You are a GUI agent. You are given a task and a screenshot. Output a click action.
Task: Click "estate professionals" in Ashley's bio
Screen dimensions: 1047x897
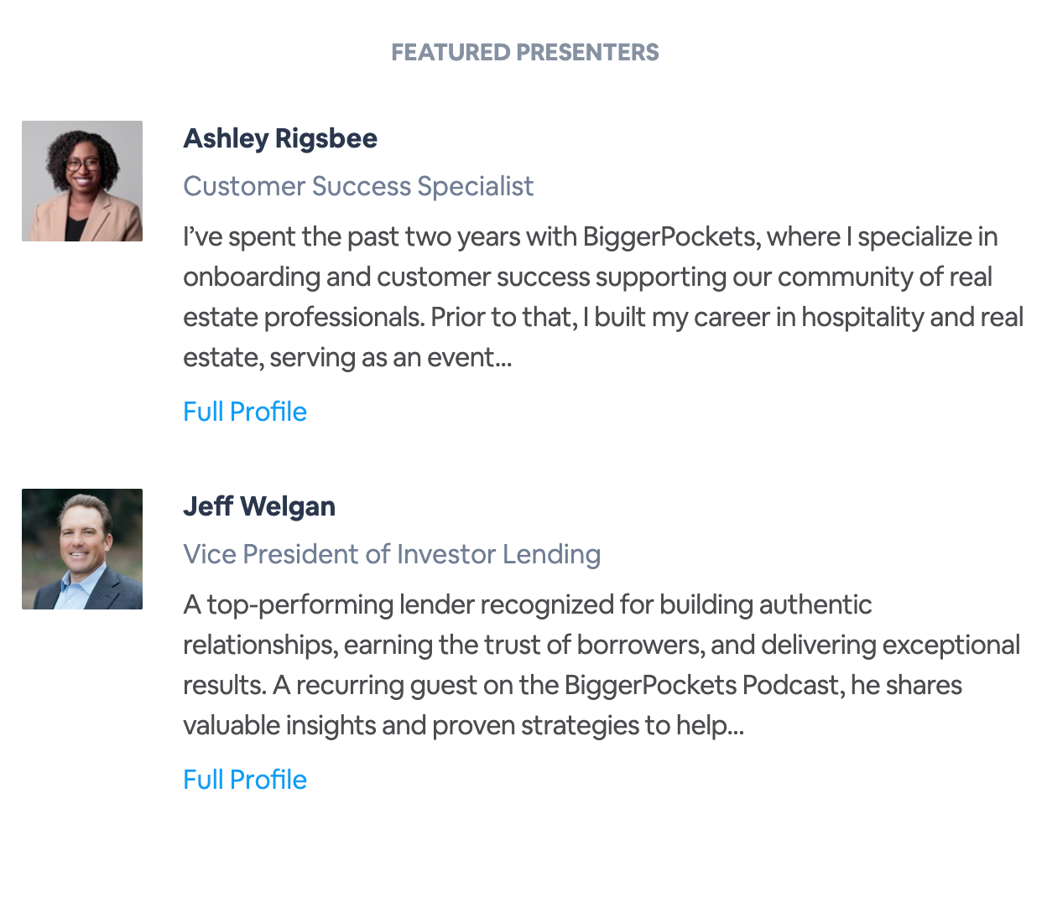pos(302,318)
